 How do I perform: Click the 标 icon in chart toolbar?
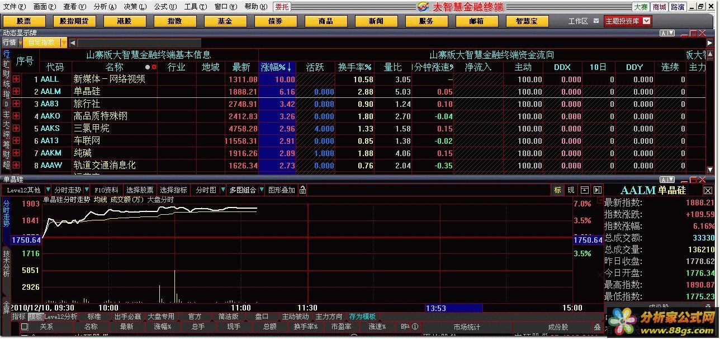point(558,190)
